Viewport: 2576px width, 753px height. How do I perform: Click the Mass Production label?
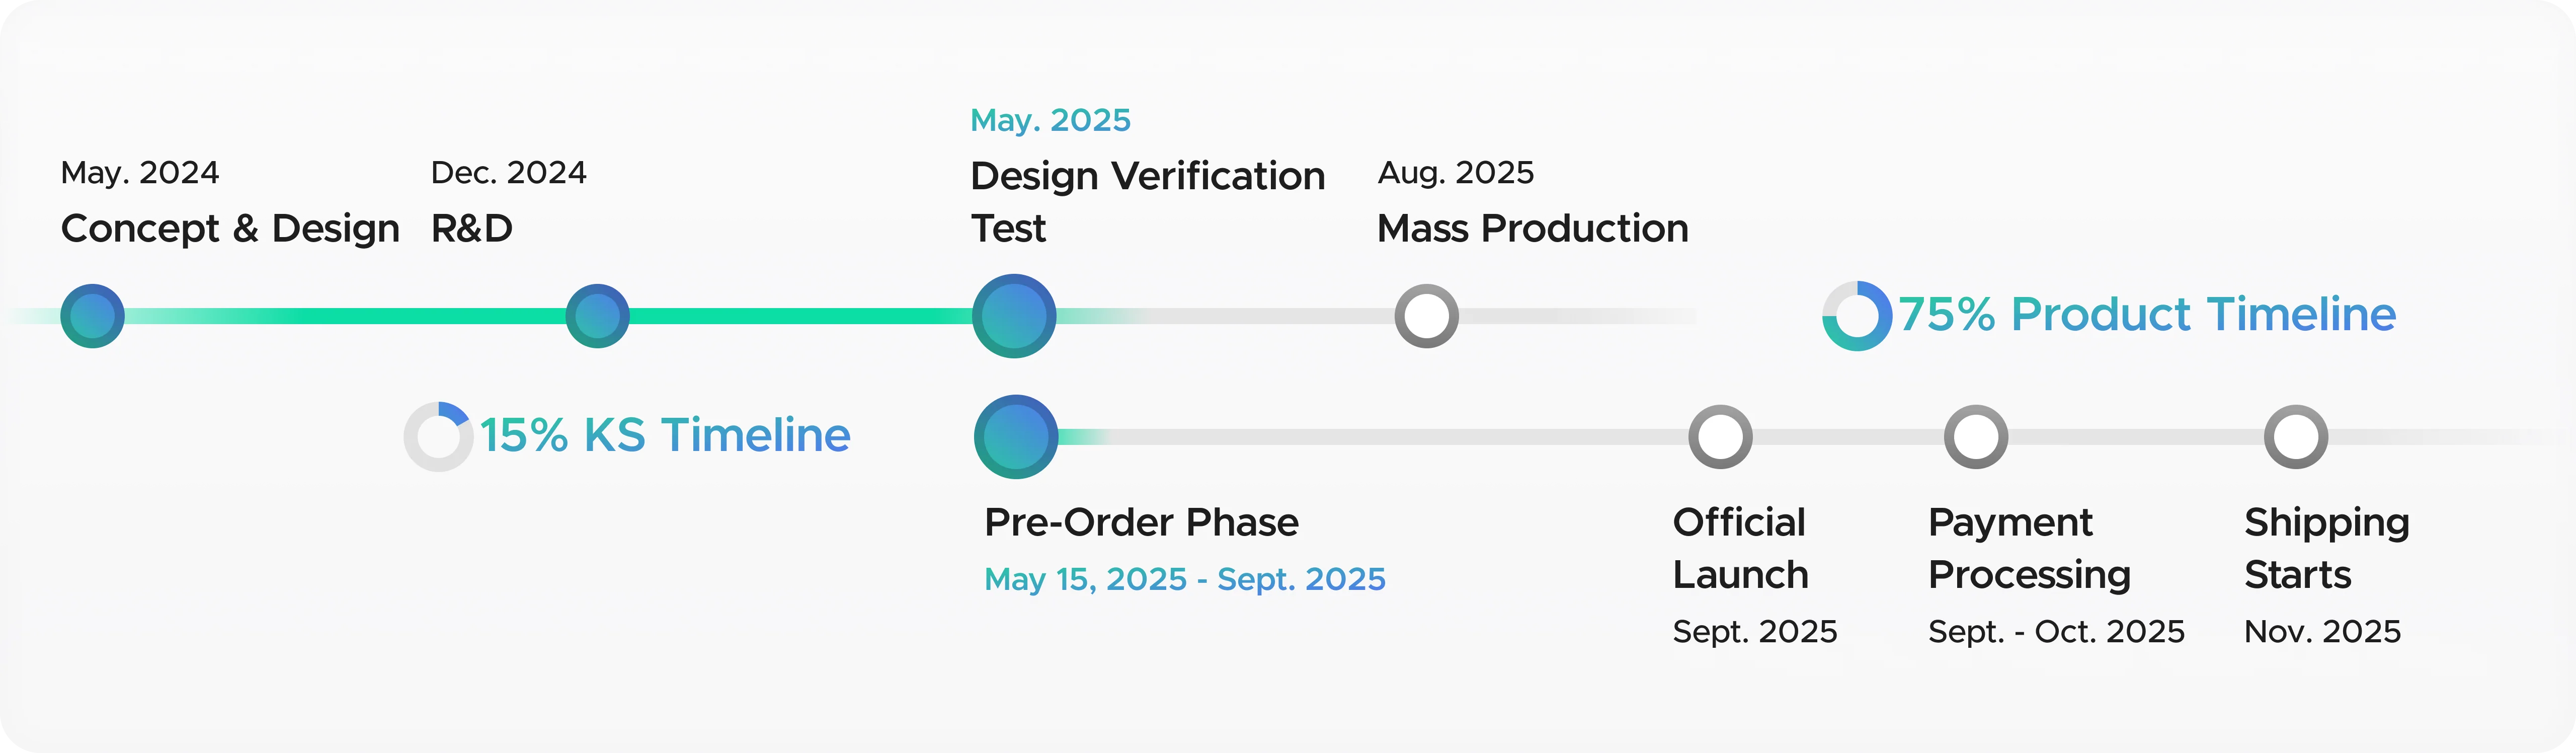click(1533, 229)
